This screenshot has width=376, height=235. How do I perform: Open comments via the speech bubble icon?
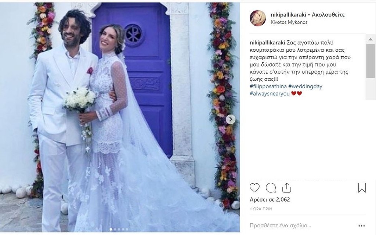point(271,188)
